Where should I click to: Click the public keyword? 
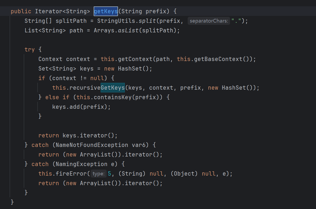21,11
